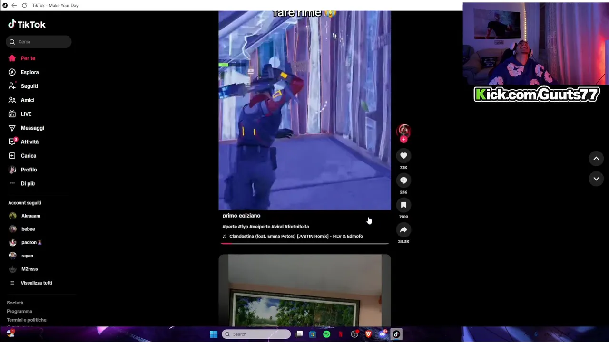Image resolution: width=609 pixels, height=342 pixels.
Task: Open the Società footer link
Action: click(15, 303)
